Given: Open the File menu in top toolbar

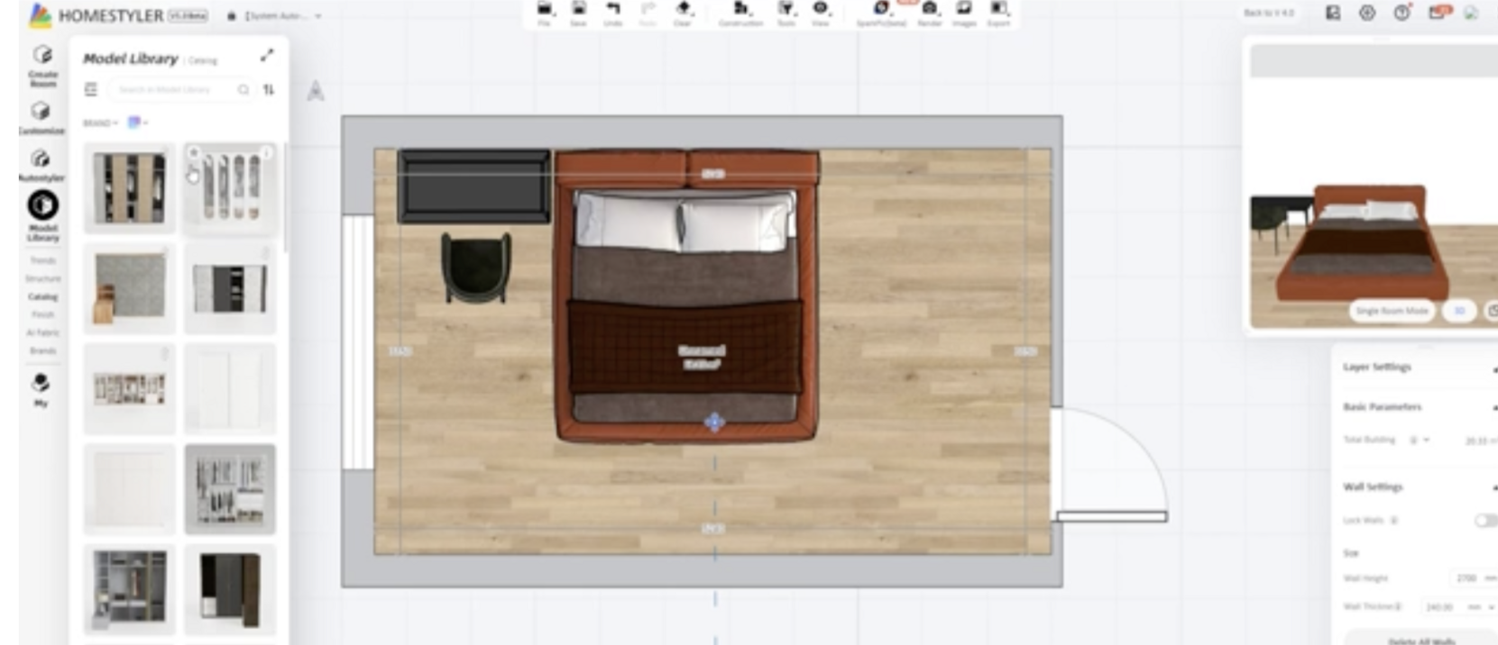Looking at the screenshot, I should (x=545, y=13).
